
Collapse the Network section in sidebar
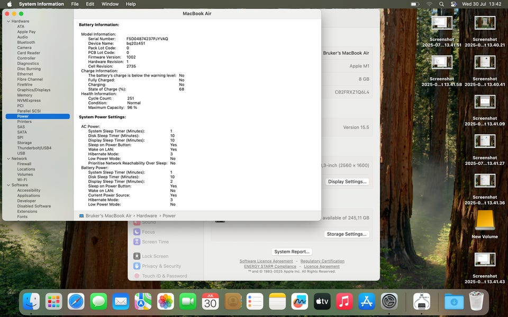click(8, 159)
